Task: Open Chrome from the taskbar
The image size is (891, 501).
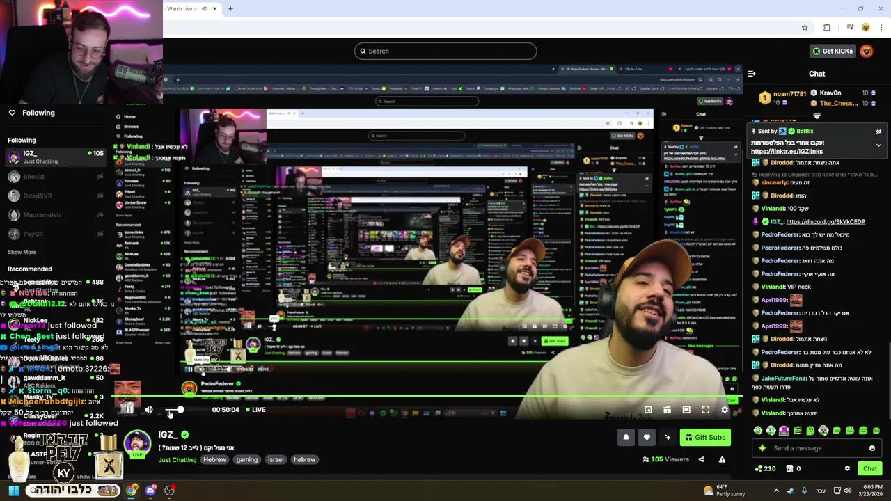Action: pyautogui.click(x=132, y=491)
